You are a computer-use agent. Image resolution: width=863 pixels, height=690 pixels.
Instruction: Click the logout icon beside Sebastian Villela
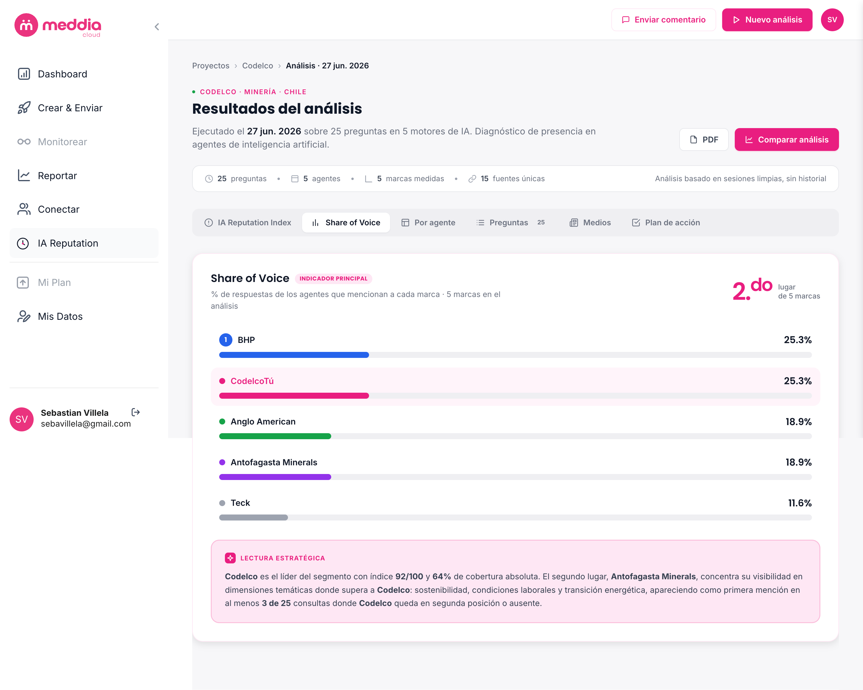[136, 412]
